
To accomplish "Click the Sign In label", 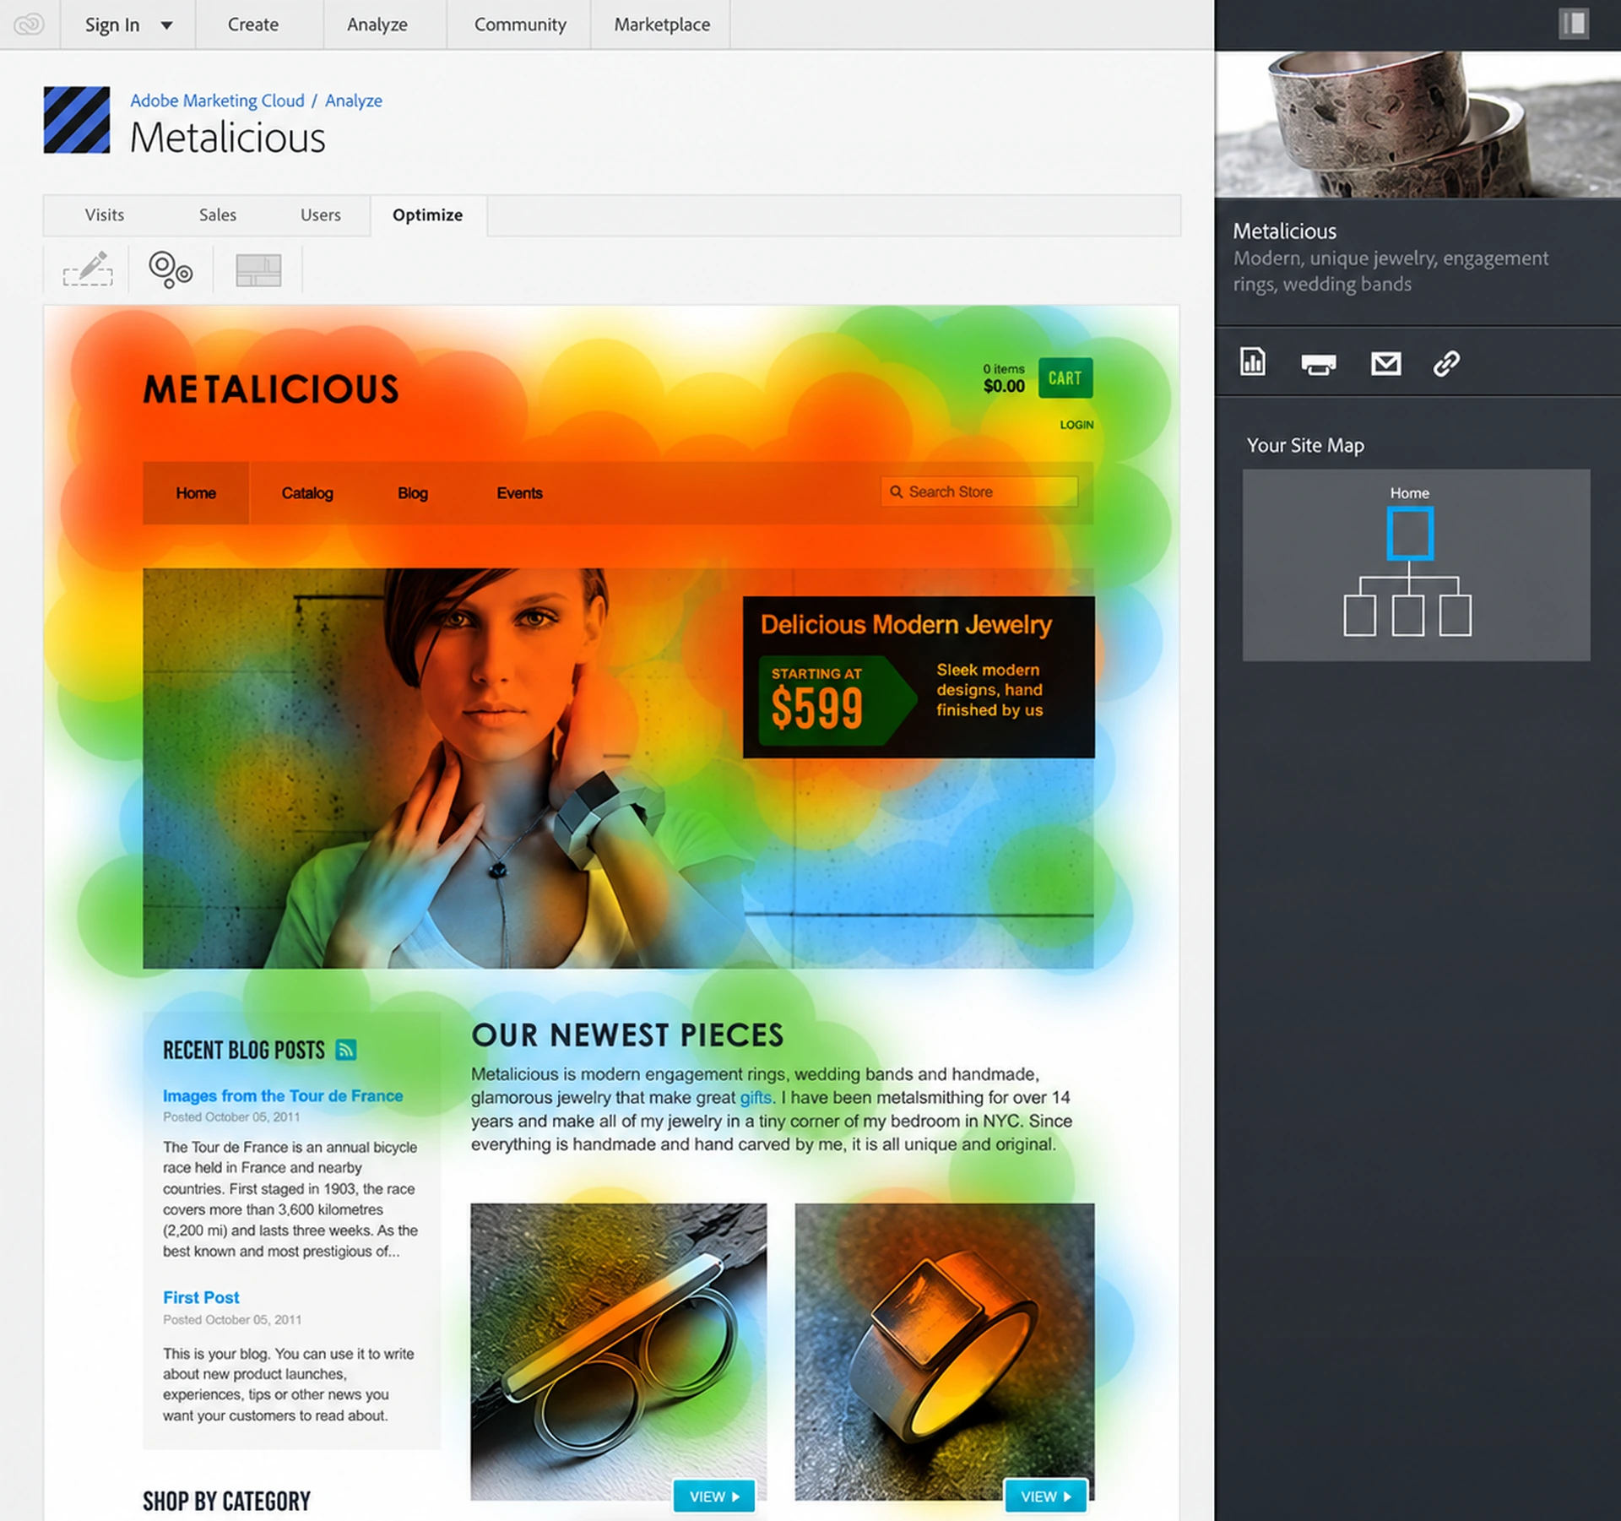I will click(112, 25).
